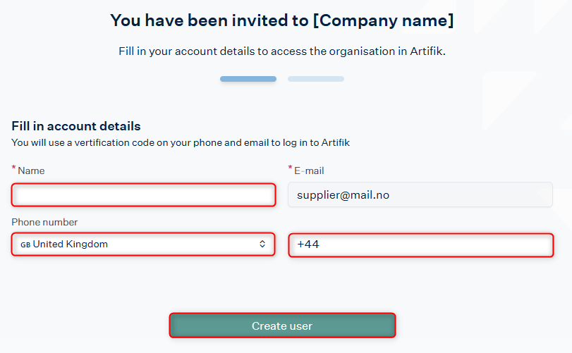Click the subtitle mentioning organisation in Artifik

pyautogui.click(x=282, y=51)
